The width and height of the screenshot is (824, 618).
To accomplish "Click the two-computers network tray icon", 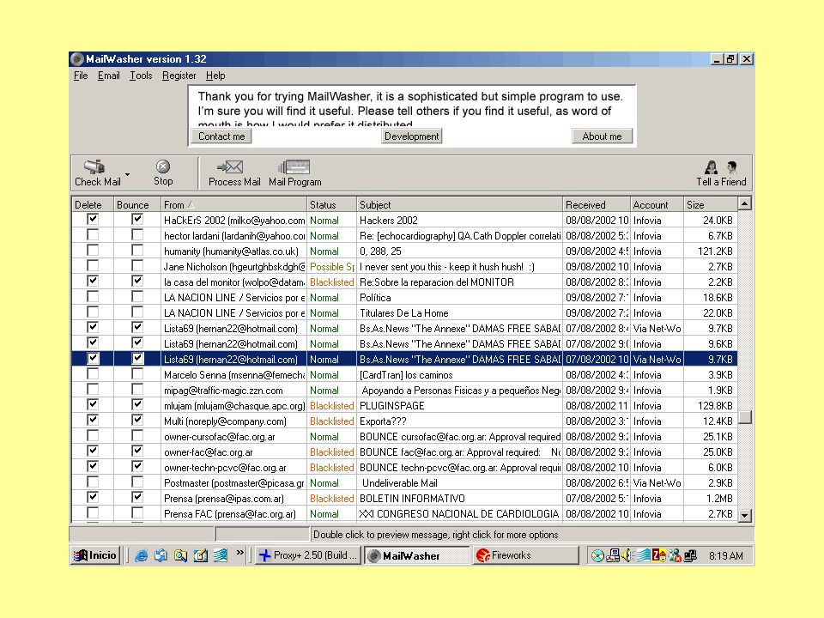I will coord(690,555).
